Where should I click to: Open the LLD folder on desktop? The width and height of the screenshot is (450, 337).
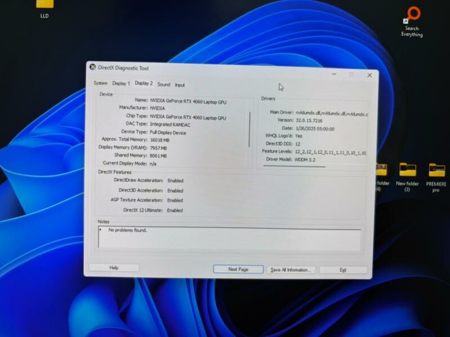click(44, 9)
